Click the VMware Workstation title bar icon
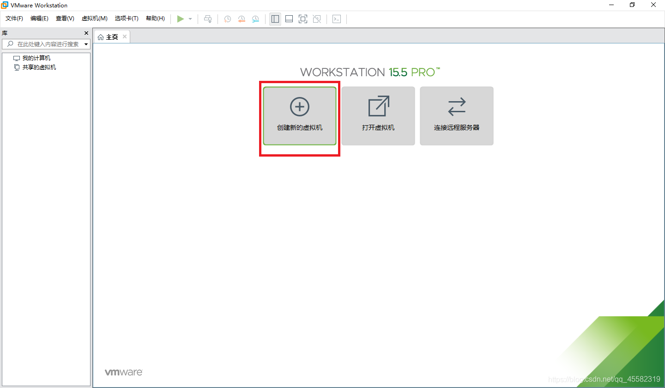This screenshot has height=388, width=665. click(x=5, y=5)
